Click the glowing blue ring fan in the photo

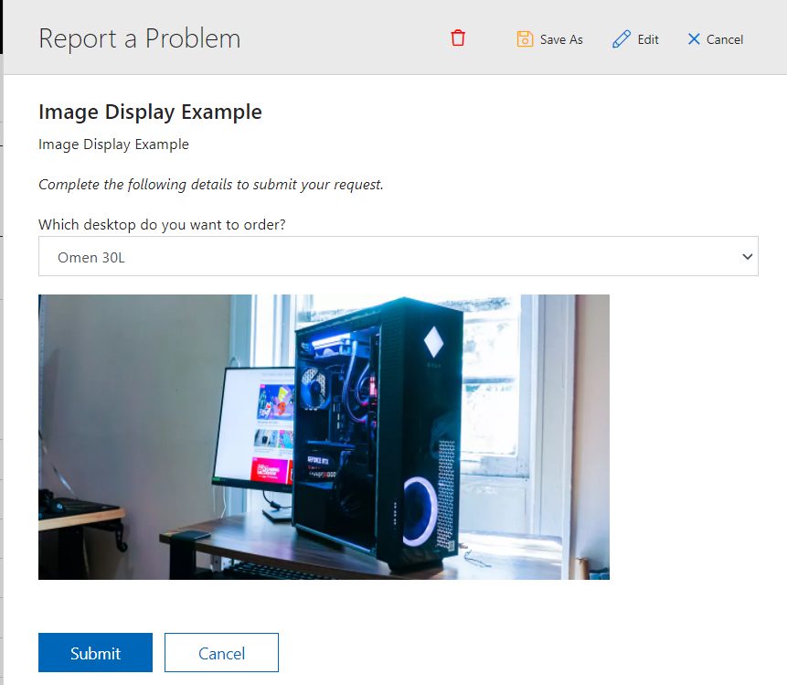coord(420,511)
